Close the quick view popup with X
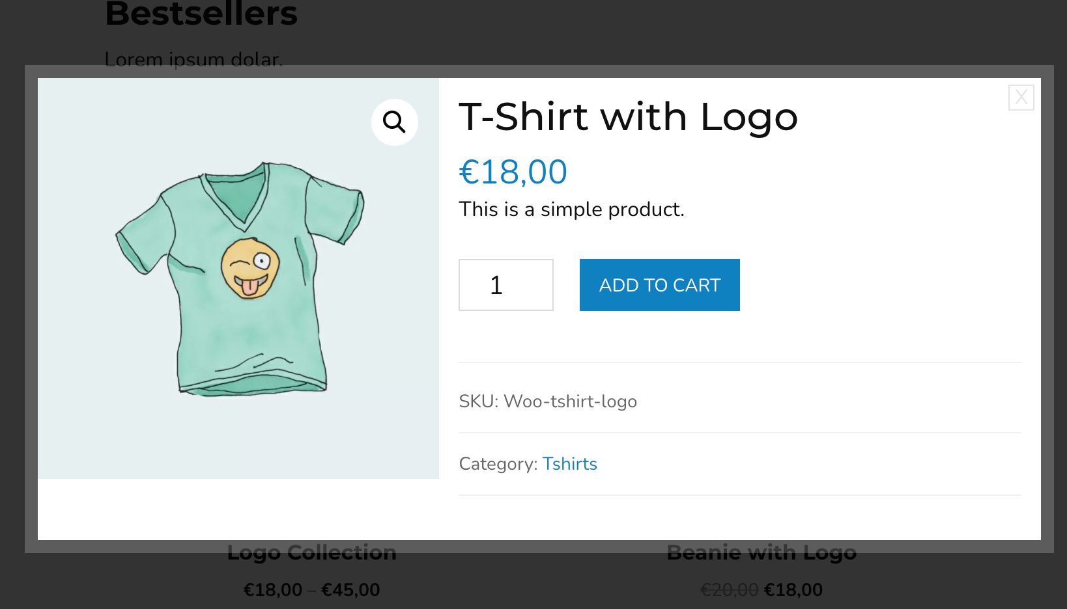Screen dimensions: 1067x609 (x=1021, y=98)
